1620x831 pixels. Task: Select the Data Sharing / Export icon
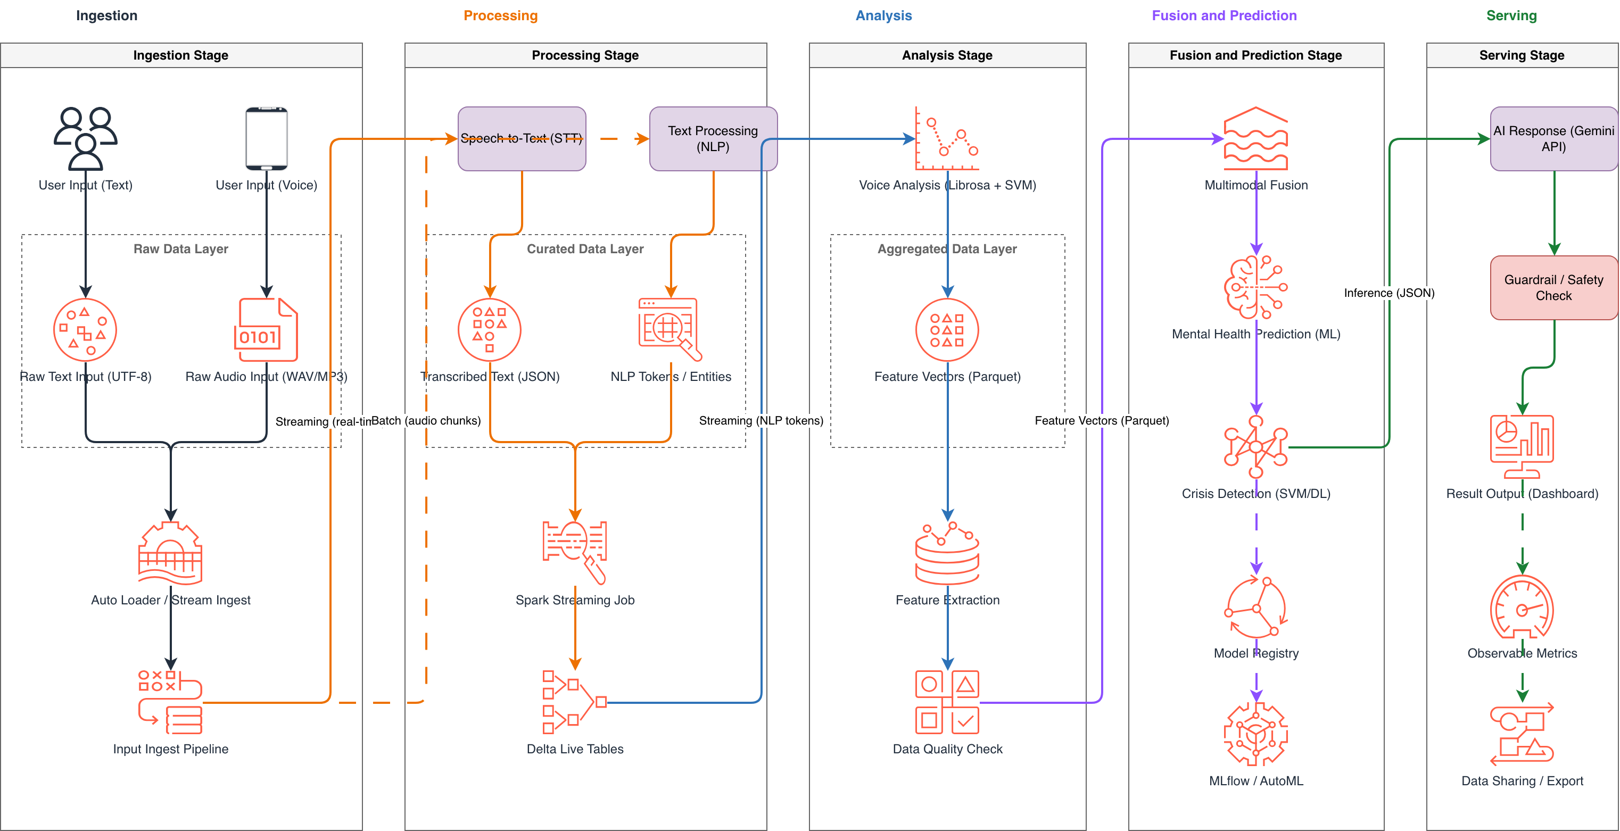1522,734
